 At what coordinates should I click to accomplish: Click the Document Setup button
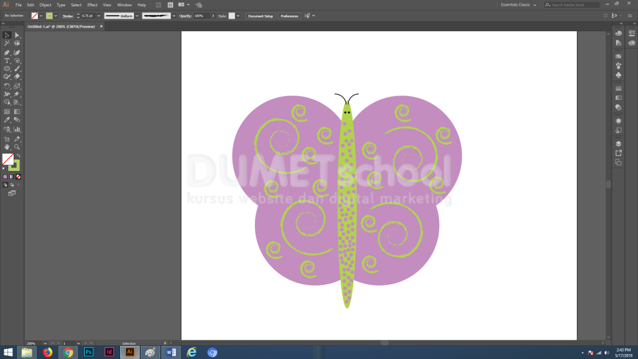click(260, 16)
